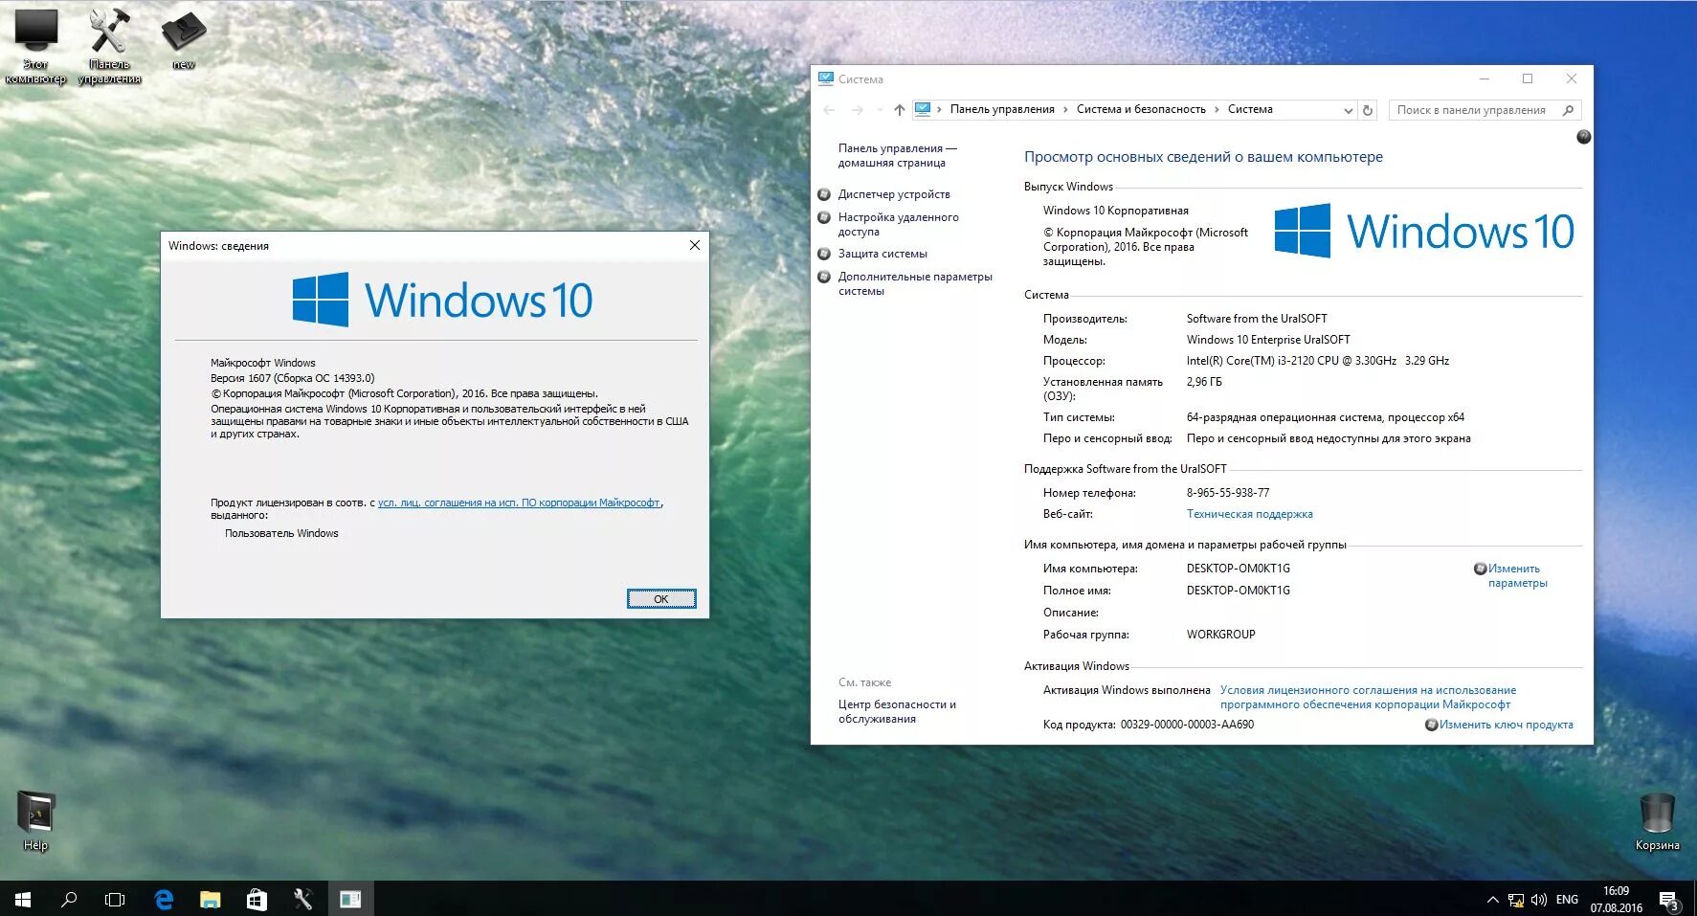Open File Explorer from the taskbar
The width and height of the screenshot is (1697, 916).
[210, 899]
